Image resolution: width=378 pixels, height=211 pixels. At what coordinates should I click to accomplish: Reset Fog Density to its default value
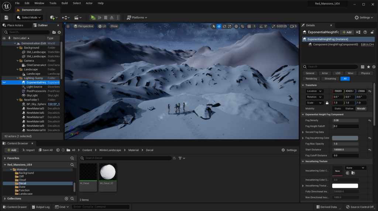[x=370, y=120]
